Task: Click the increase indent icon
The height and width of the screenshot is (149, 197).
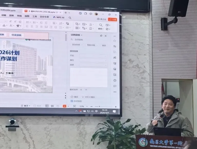Action: (46, 23)
